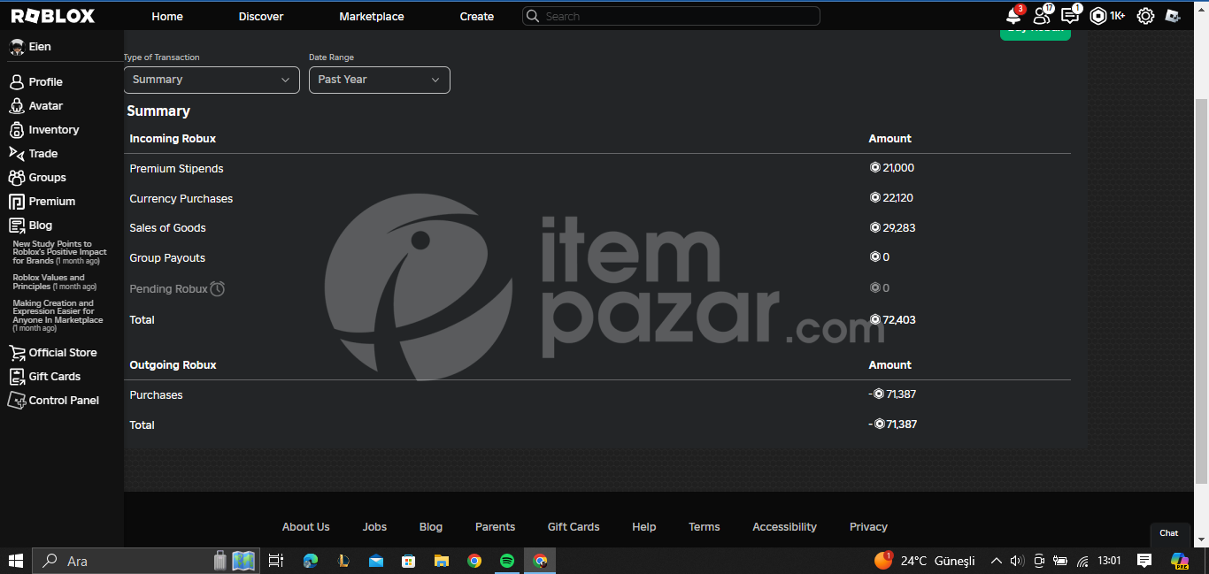Viewport: 1209px width, 574px height.
Task: Open the weather widget showing 24°C Güneşli
Action: 924,561
